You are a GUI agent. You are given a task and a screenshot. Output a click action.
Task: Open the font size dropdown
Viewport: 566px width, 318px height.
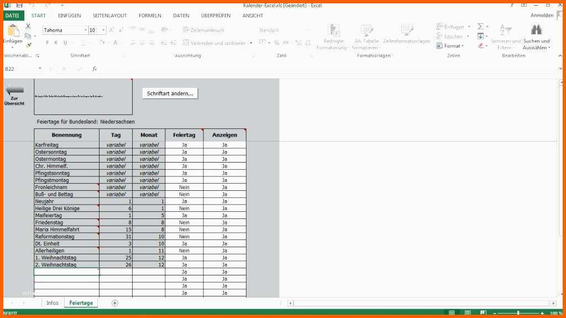[x=103, y=30]
